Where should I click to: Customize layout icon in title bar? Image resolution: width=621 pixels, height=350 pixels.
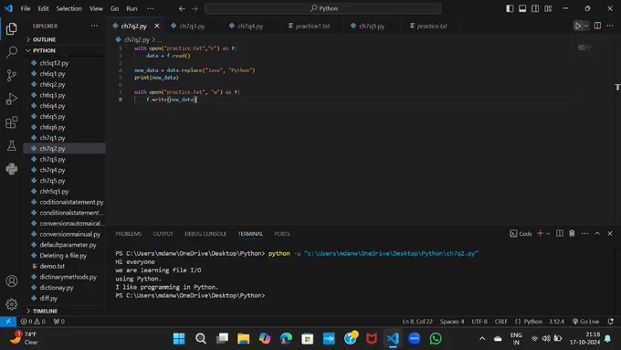[x=548, y=8]
